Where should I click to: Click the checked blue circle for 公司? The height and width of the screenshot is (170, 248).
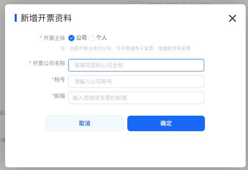click(x=71, y=38)
